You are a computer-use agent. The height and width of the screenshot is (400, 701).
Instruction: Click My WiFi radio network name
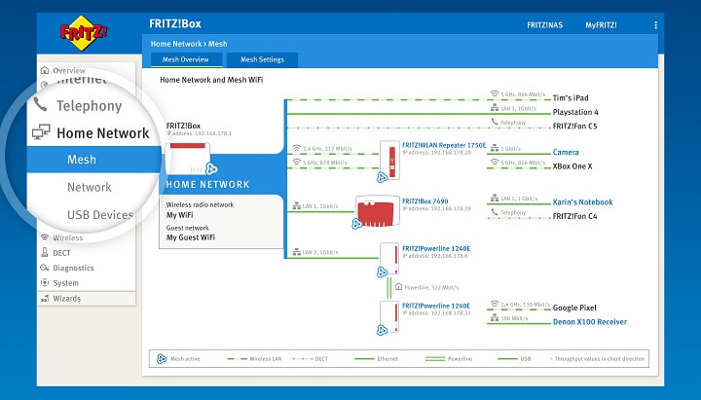(180, 215)
